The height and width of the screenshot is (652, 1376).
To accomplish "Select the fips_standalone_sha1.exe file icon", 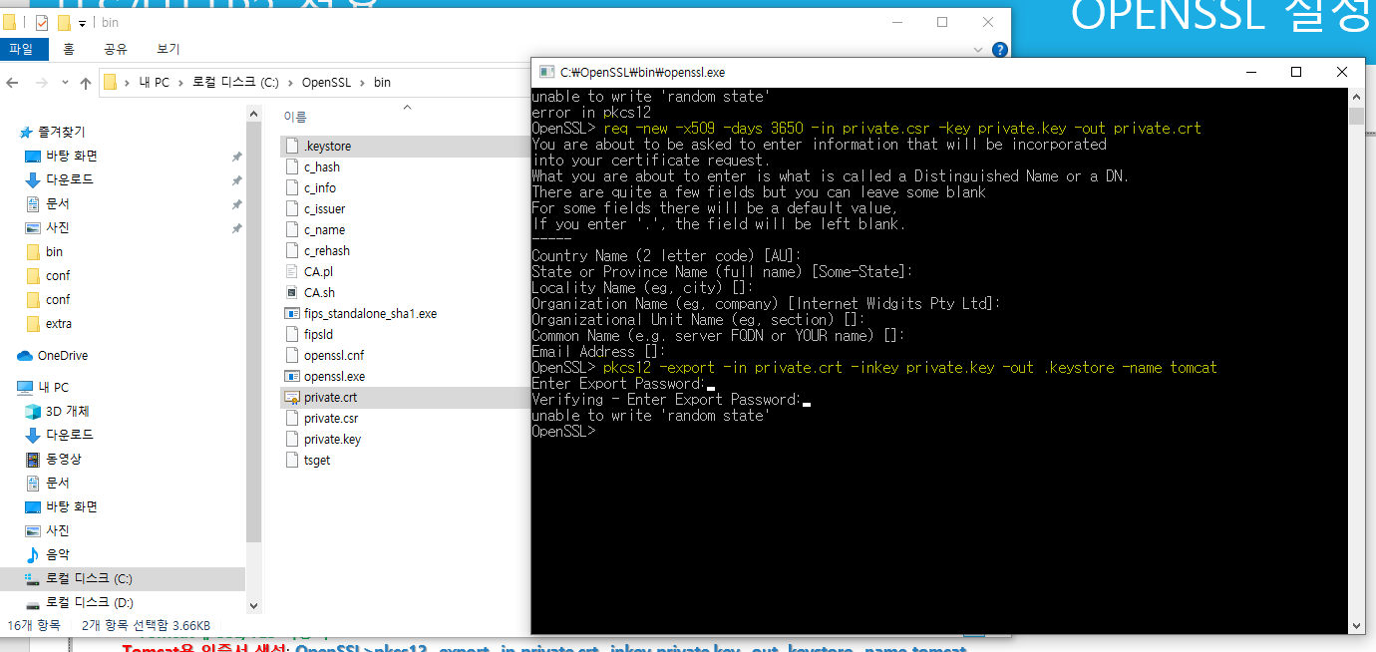I will [x=292, y=313].
